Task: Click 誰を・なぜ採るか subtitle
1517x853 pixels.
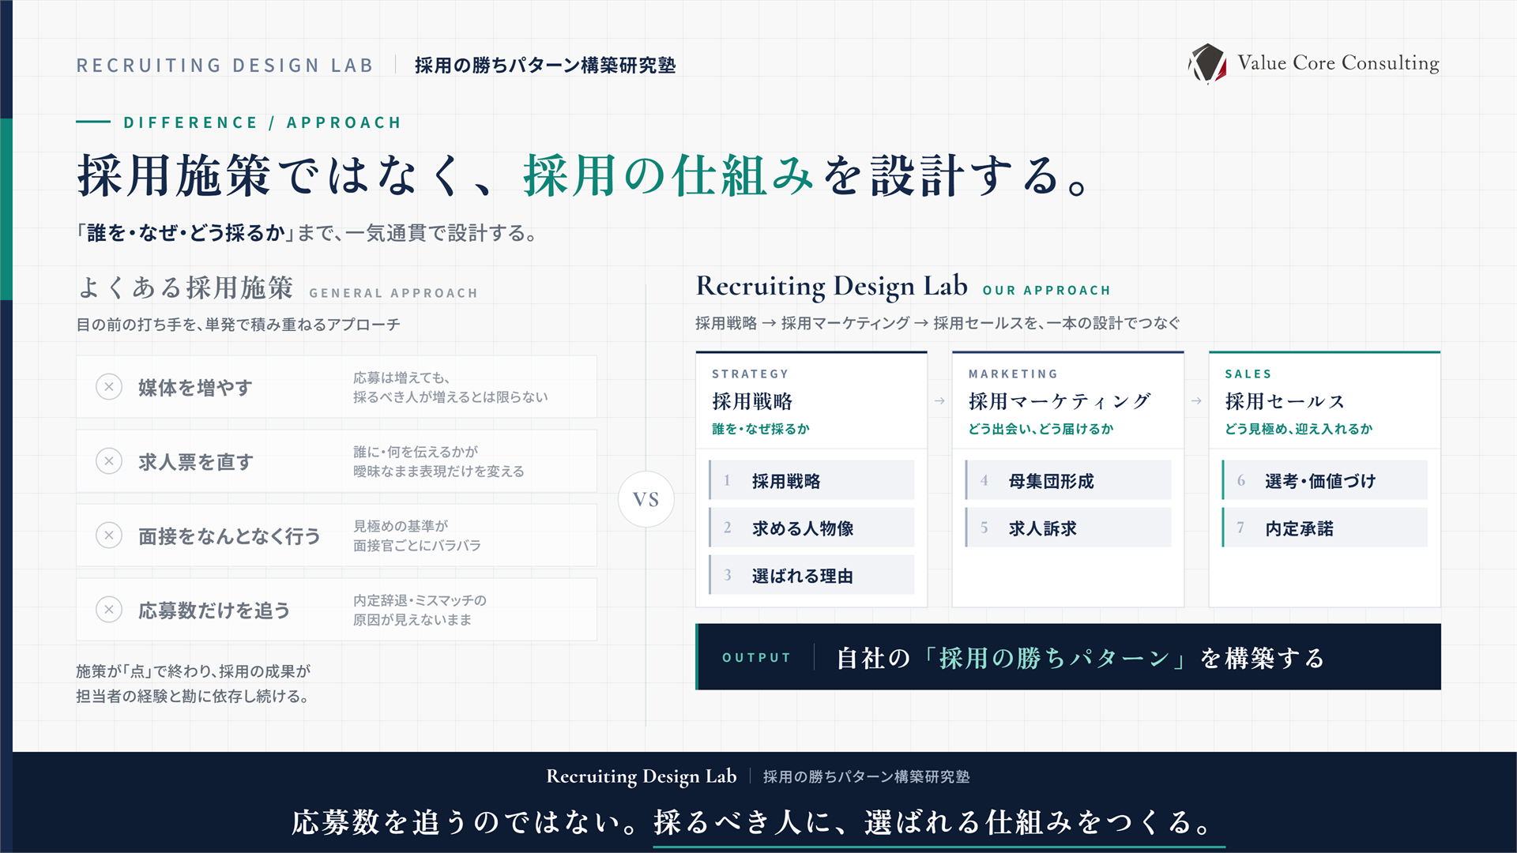Action: point(761,429)
